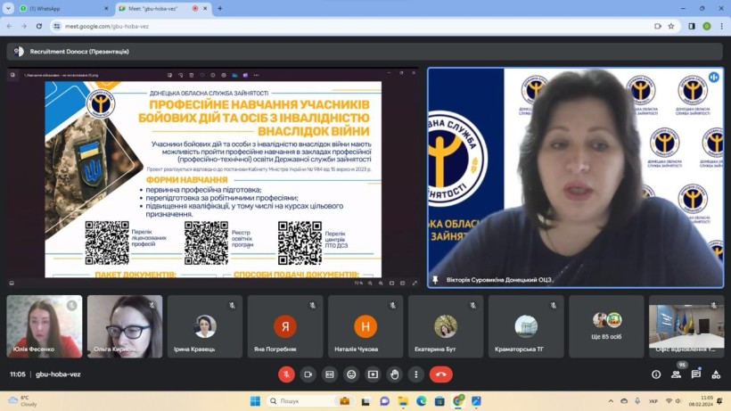
Task: Click the present screen icon
Action: coord(373,374)
